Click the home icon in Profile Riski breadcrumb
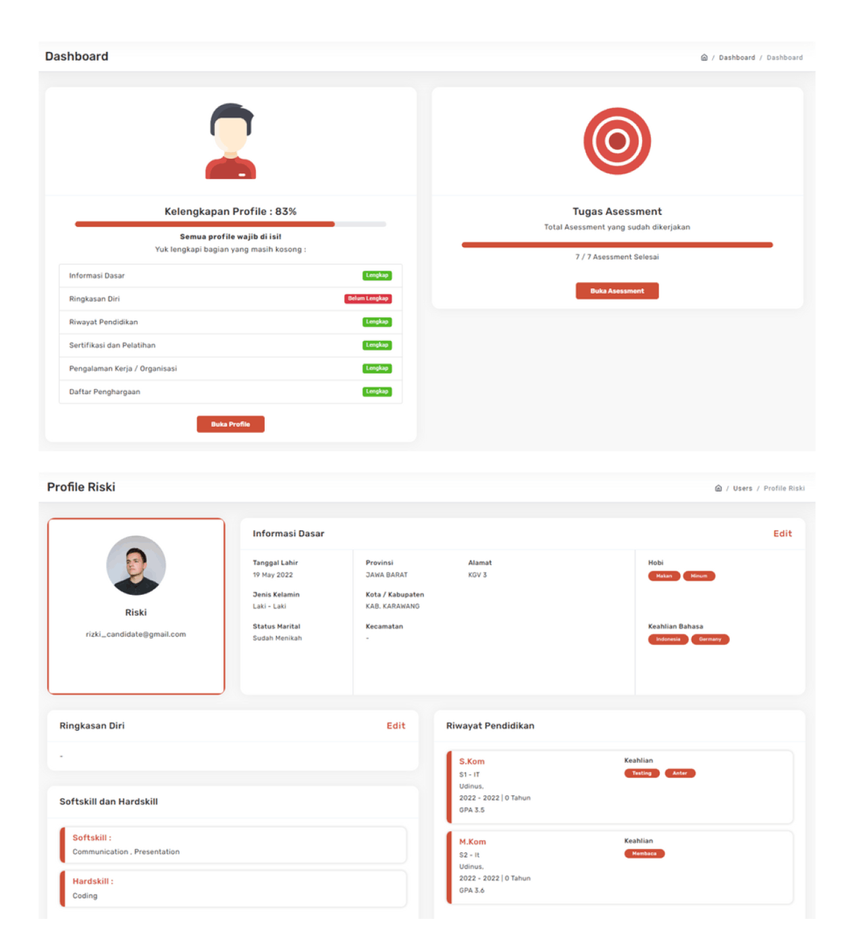The height and width of the screenshot is (946, 848). click(718, 488)
